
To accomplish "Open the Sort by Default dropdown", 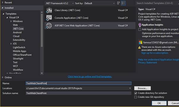I will coord(99,3).
